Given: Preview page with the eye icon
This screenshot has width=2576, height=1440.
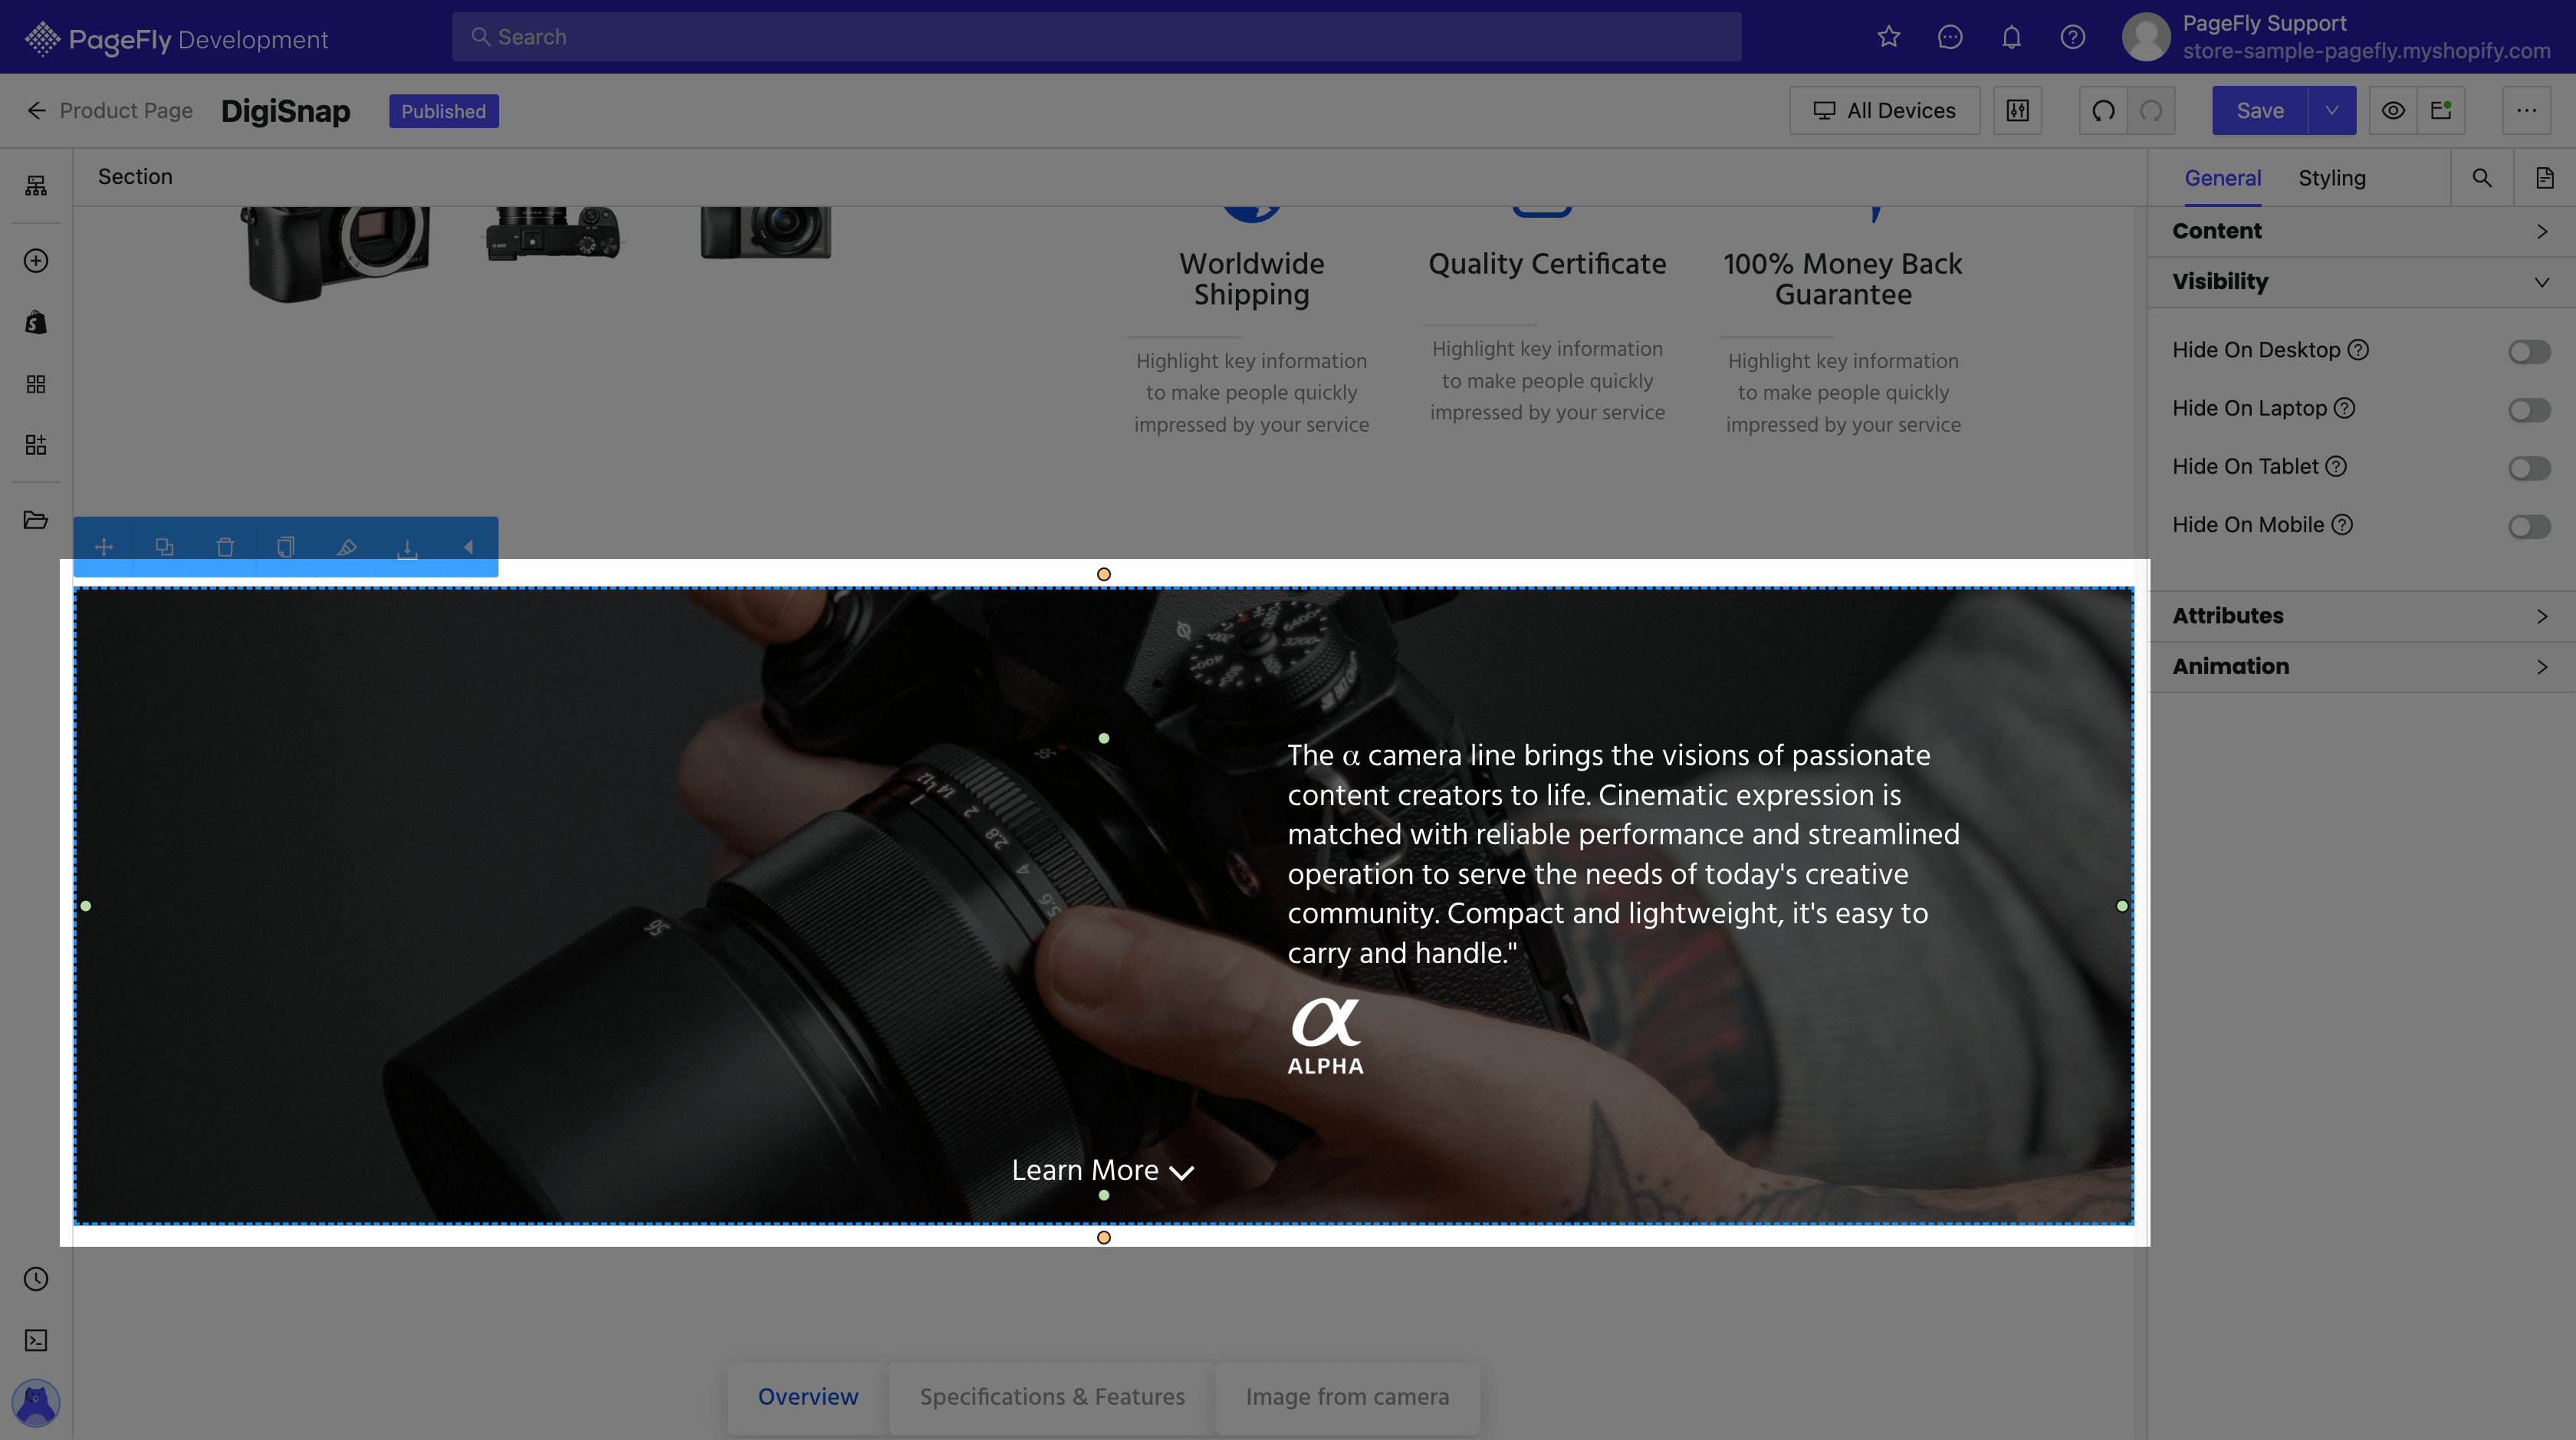Looking at the screenshot, I should coord(2393,110).
